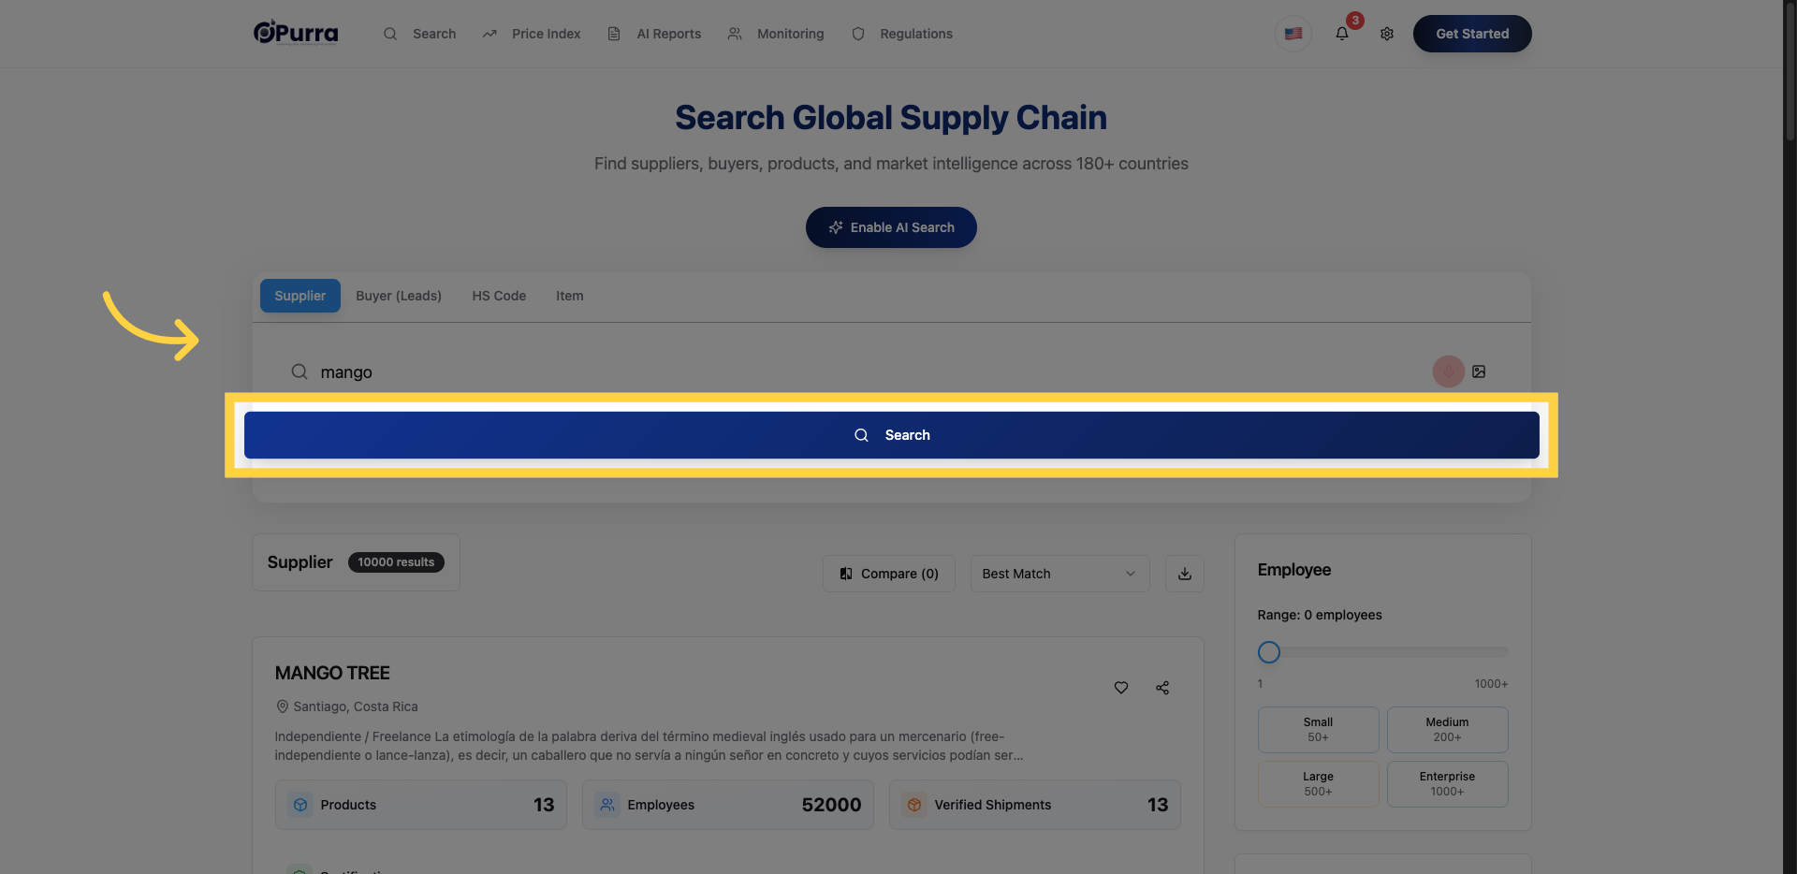This screenshot has height=874, width=1797.
Task: Switch to the HS Code tab
Action: (x=499, y=296)
